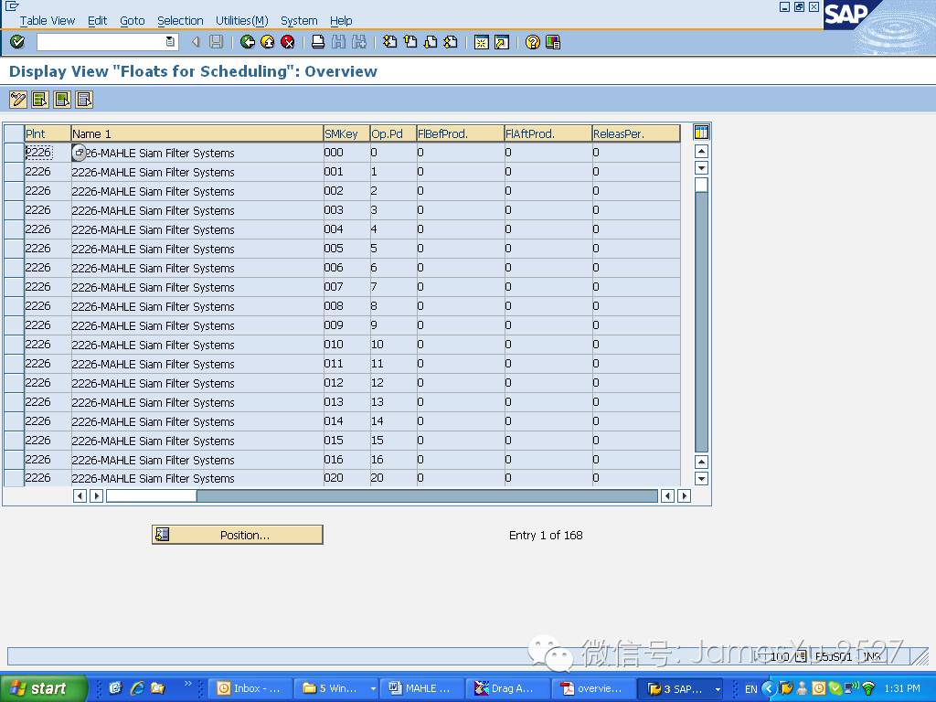Open the Table View menu

(48, 21)
